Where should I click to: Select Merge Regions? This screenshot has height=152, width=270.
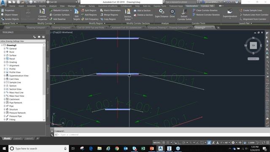[x=109, y=15]
